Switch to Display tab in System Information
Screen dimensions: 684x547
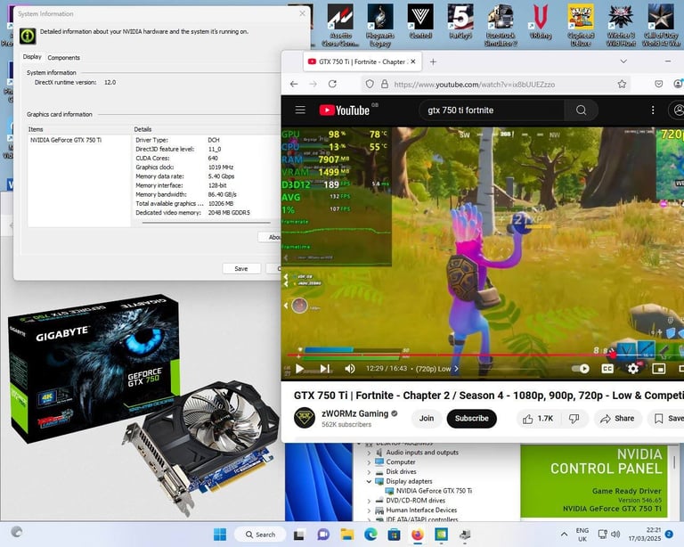32,57
